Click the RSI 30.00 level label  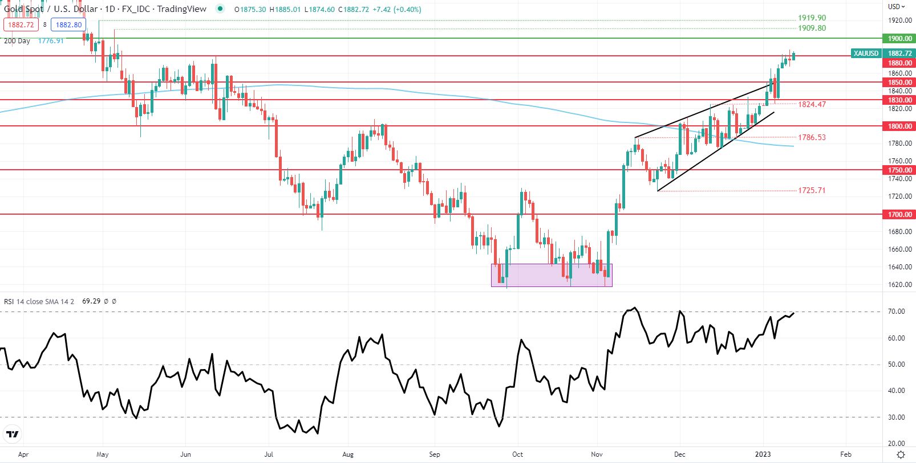tap(897, 417)
